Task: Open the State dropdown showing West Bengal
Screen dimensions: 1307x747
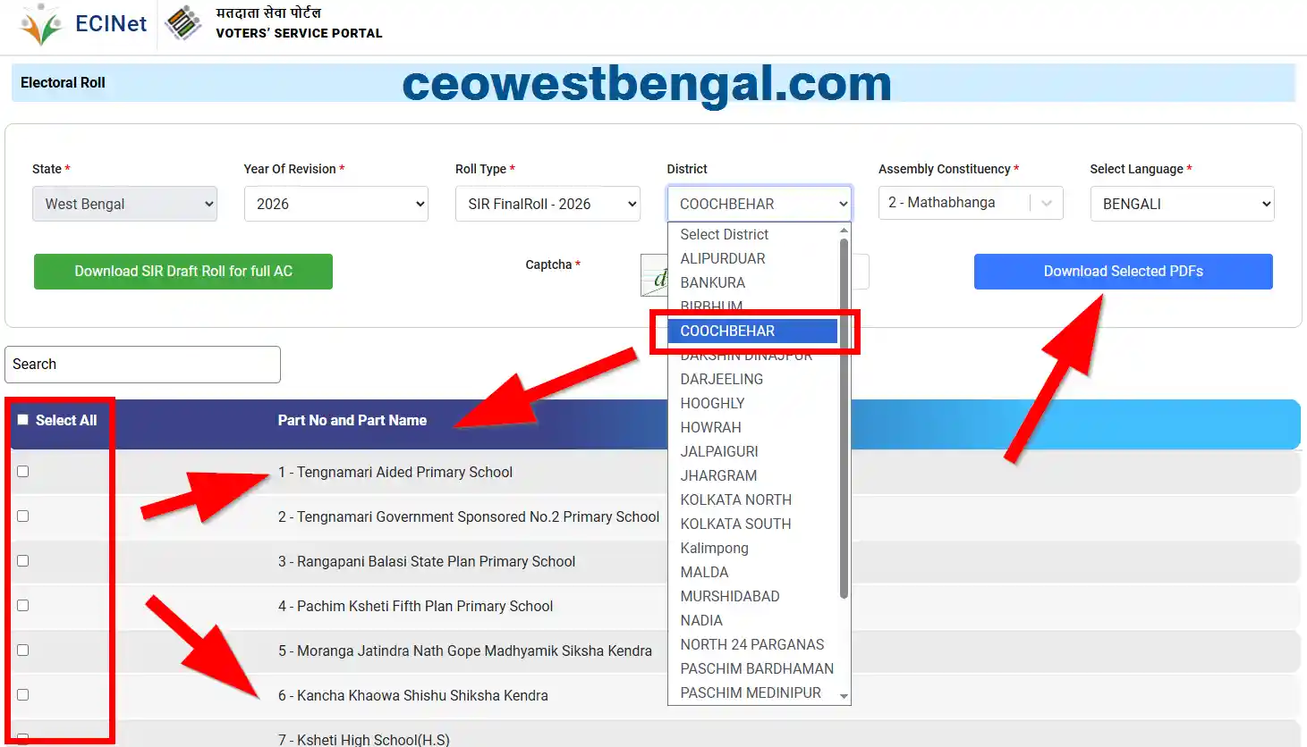Action: pos(124,203)
